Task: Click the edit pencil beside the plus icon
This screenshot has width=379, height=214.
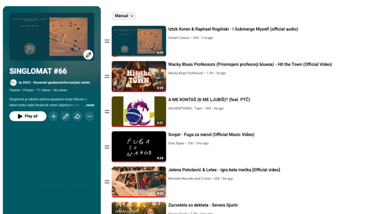Action: 66,117
